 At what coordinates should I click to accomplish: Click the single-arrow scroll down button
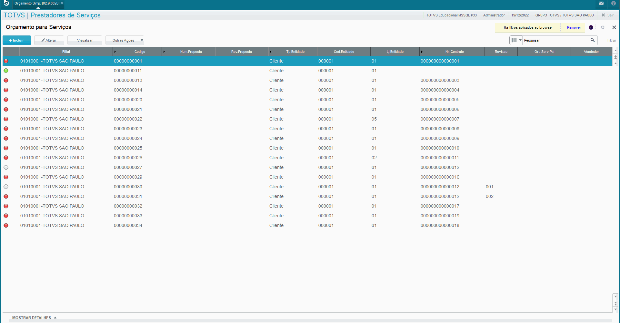[615, 297]
